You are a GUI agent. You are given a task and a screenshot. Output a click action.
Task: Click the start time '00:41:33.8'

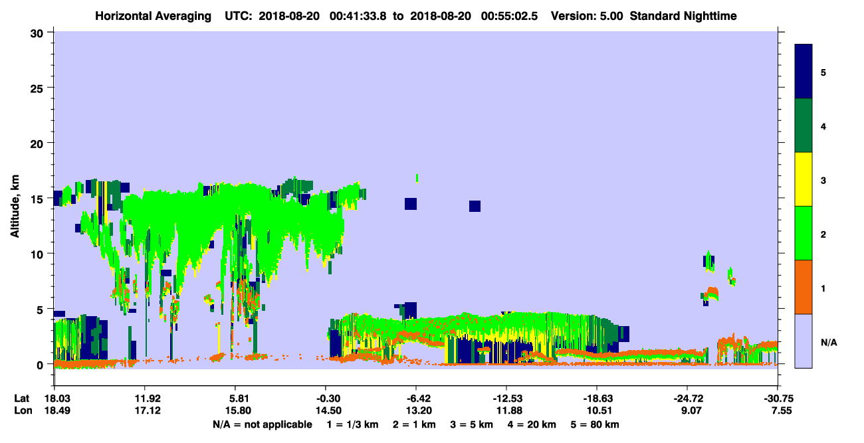click(359, 16)
